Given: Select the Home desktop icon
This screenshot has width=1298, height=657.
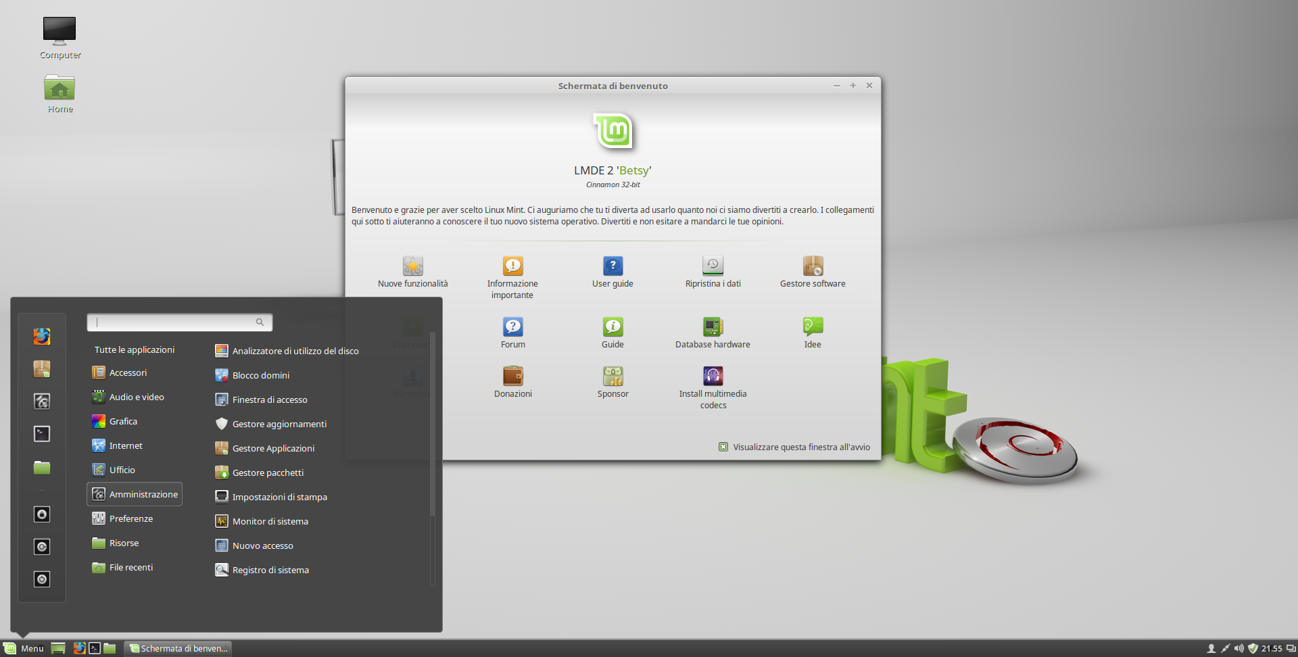Looking at the screenshot, I should (x=59, y=93).
